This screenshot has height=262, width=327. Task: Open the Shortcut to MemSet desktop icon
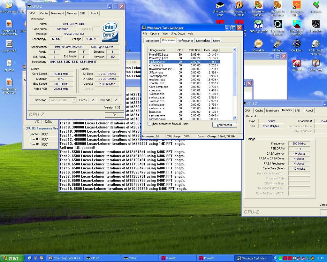278,28
